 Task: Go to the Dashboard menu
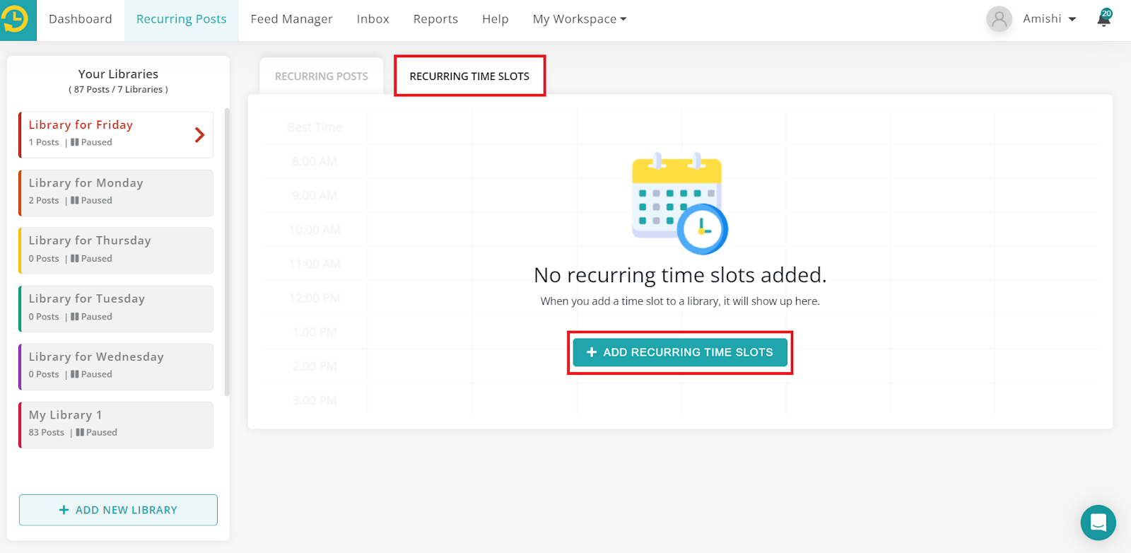(81, 19)
